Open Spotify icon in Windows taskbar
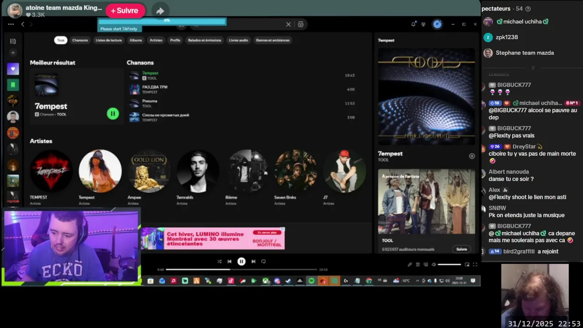Image resolution: width=583 pixels, height=328 pixels. click(x=311, y=281)
